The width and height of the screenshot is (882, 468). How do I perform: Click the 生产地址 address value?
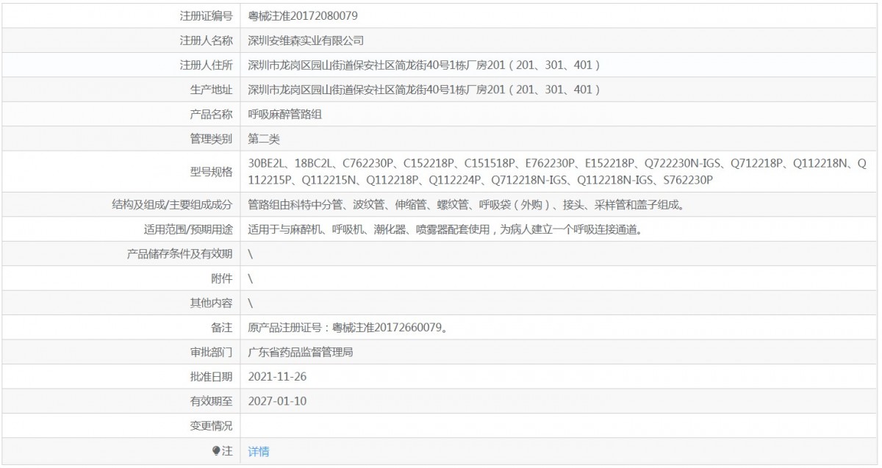[x=425, y=90]
